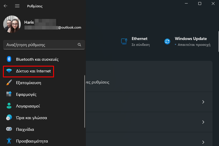This screenshot has height=146, width=219.
Task: Click the Προσβασιμότητα accessibility figure icon
Action: [9, 141]
